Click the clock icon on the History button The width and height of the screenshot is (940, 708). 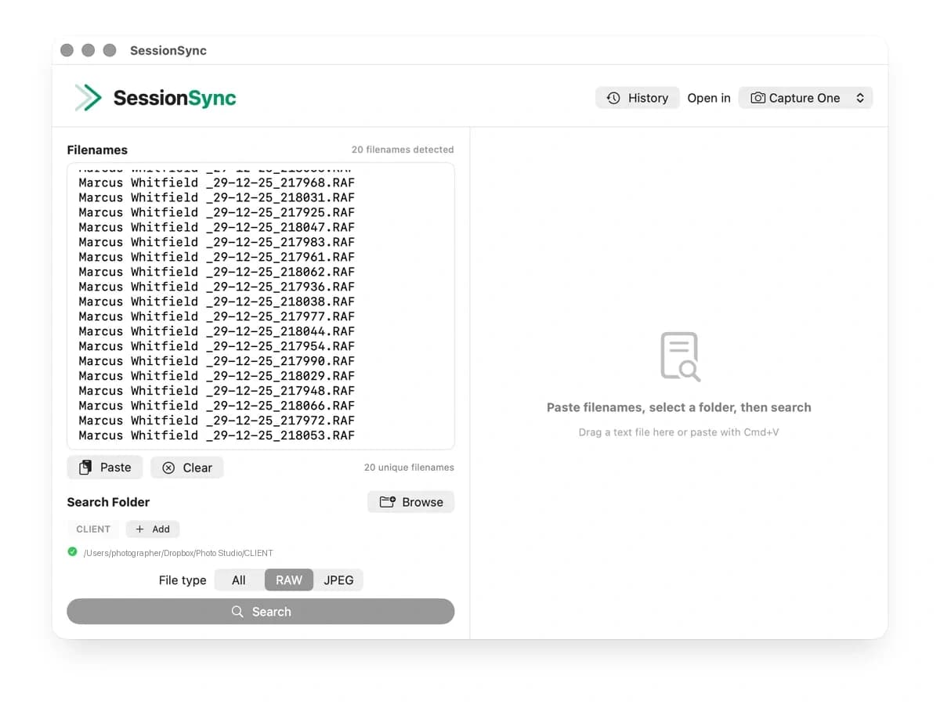(613, 97)
